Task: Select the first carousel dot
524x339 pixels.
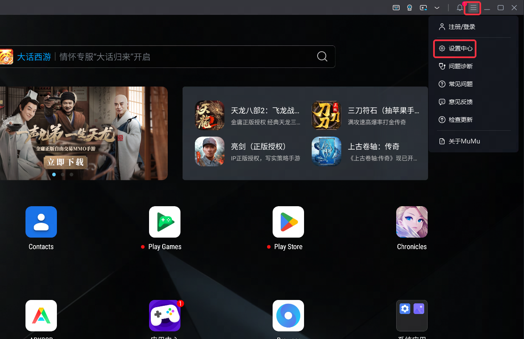Action: [54, 174]
